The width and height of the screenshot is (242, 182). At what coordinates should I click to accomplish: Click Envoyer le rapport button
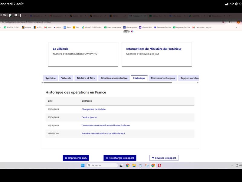coord(164,158)
